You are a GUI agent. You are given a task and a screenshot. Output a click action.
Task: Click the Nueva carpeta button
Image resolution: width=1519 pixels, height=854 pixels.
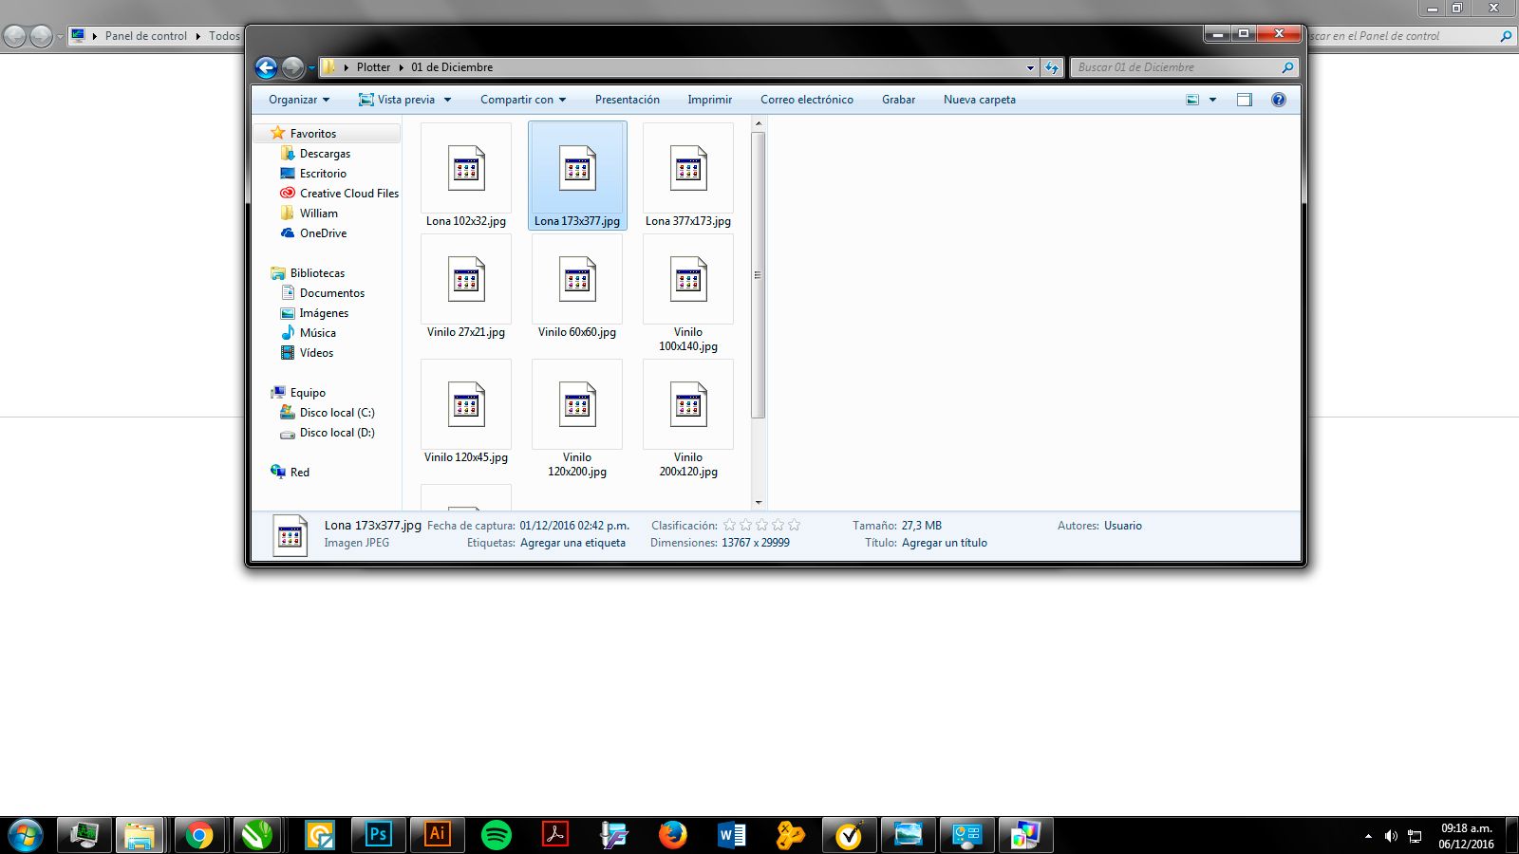click(980, 100)
